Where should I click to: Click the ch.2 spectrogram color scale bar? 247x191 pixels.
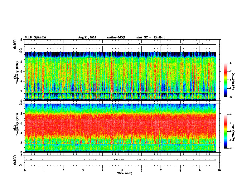[x=226, y=131]
